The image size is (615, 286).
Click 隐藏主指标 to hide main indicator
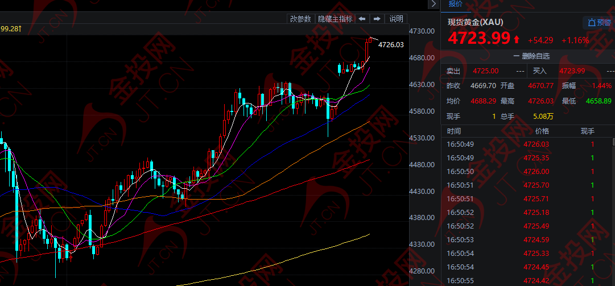pyautogui.click(x=335, y=19)
